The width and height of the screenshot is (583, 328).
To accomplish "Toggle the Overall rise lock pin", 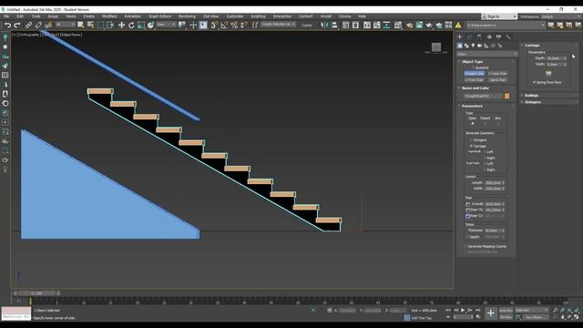I will [x=467, y=204].
